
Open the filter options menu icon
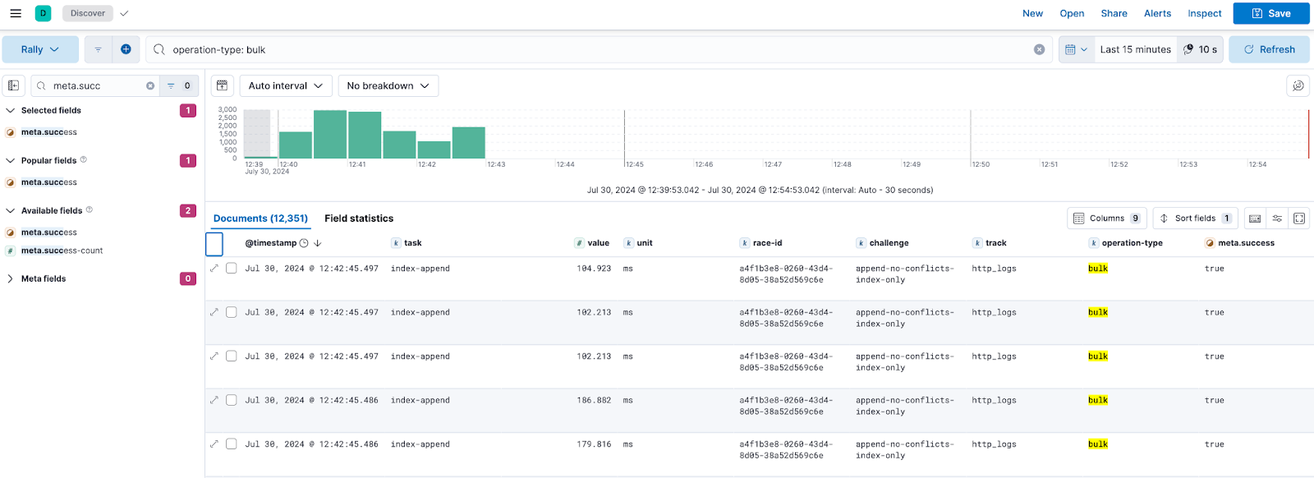point(98,49)
